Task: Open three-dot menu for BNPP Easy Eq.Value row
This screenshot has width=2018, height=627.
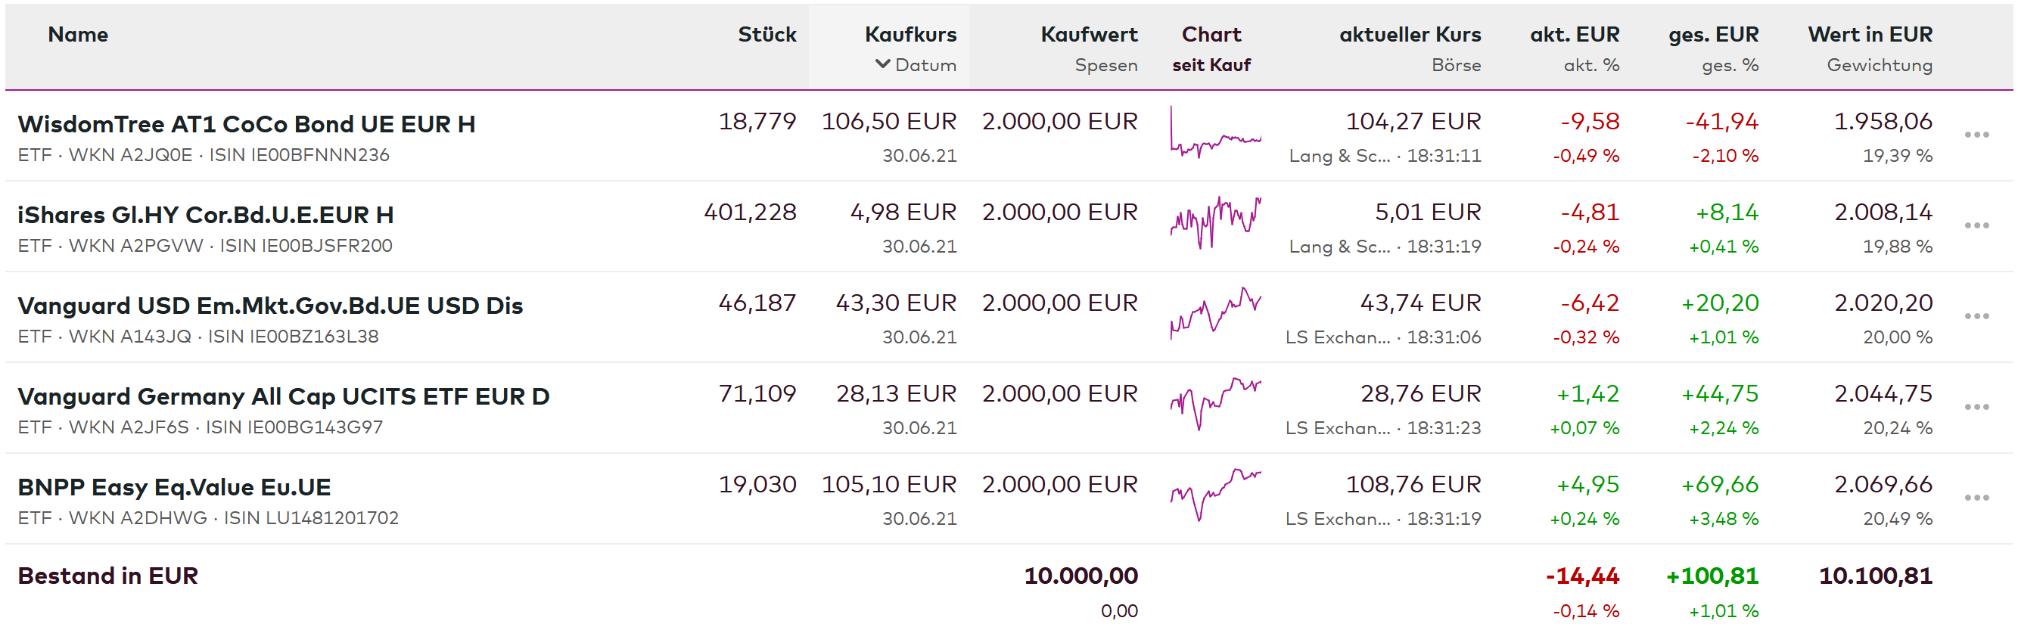Action: pyautogui.click(x=1976, y=498)
